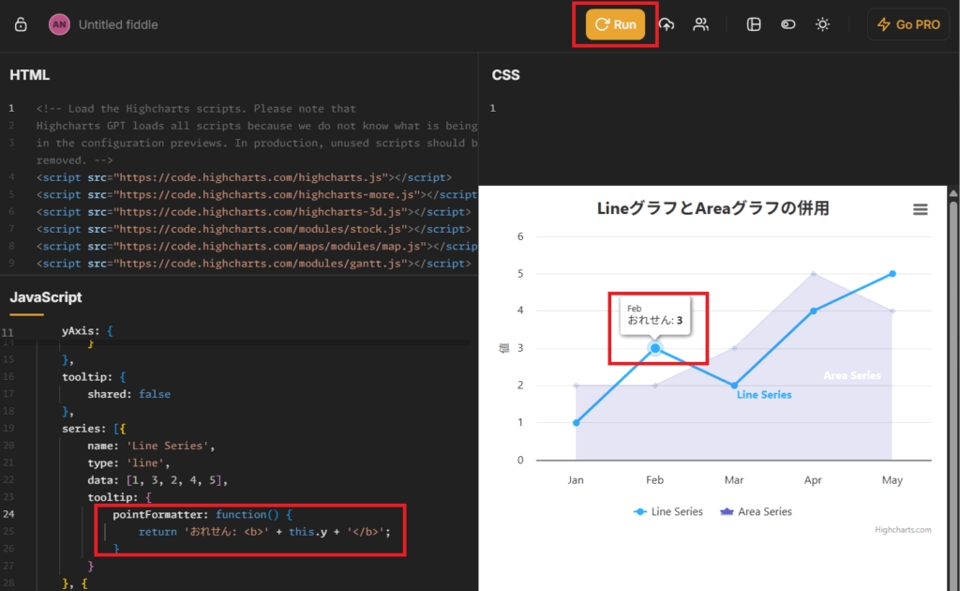Screen dimensions: 960x591
Task: Click the AN user avatar
Action: pos(59,24)
